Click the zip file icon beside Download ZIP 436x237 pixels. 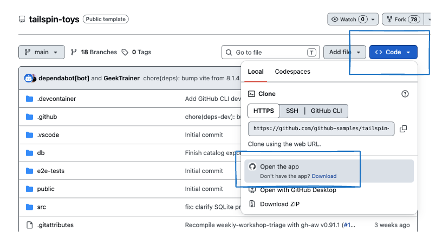(x=252, y=204)
